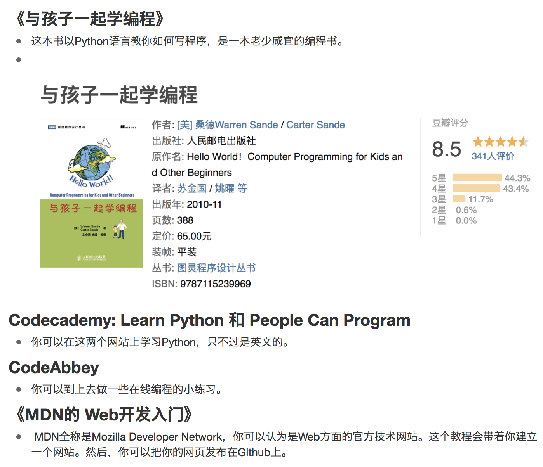Click the 《MDN的 Web开发入门》 heading
The image size is (543, 467).
tap(103, 415)
